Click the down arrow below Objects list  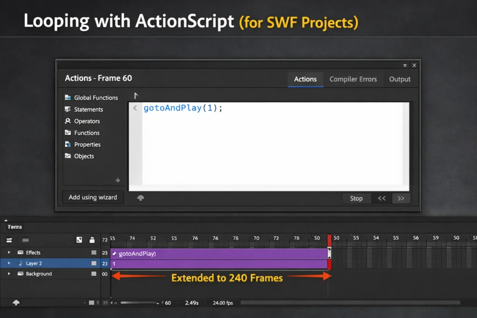(x=118, y=180)
